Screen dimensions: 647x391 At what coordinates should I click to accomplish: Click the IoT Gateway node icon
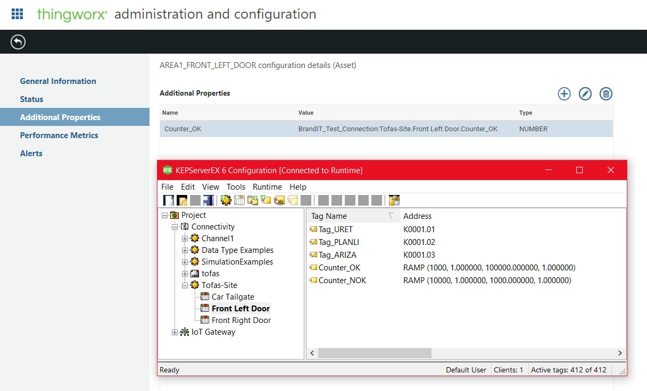185,332
